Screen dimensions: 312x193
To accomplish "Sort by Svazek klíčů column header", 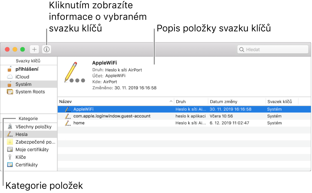I will point(282,102).
